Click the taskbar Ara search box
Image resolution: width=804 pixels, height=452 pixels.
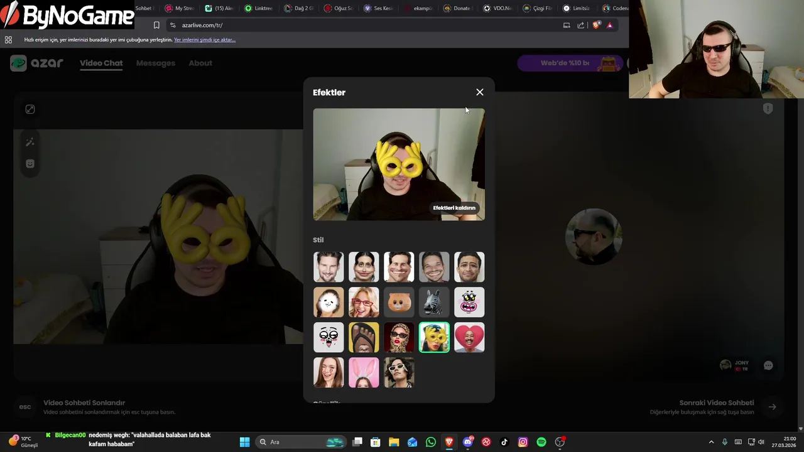(301, 442)
